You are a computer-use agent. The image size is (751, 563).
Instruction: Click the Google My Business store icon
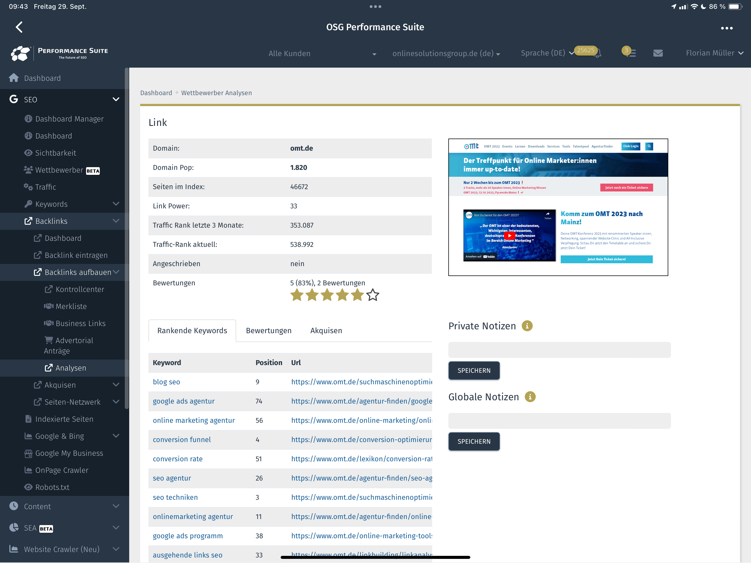point(28,453)
